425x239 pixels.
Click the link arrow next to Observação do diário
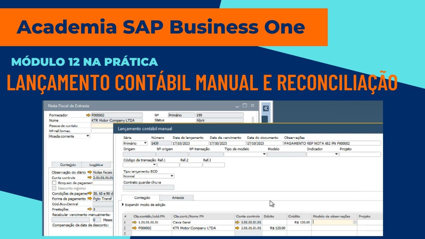point(89,173)
